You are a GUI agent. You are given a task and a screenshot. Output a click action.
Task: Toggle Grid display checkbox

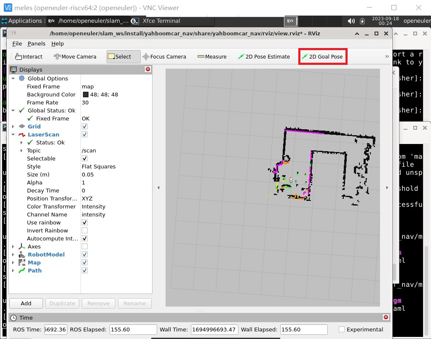coord(85,126)
